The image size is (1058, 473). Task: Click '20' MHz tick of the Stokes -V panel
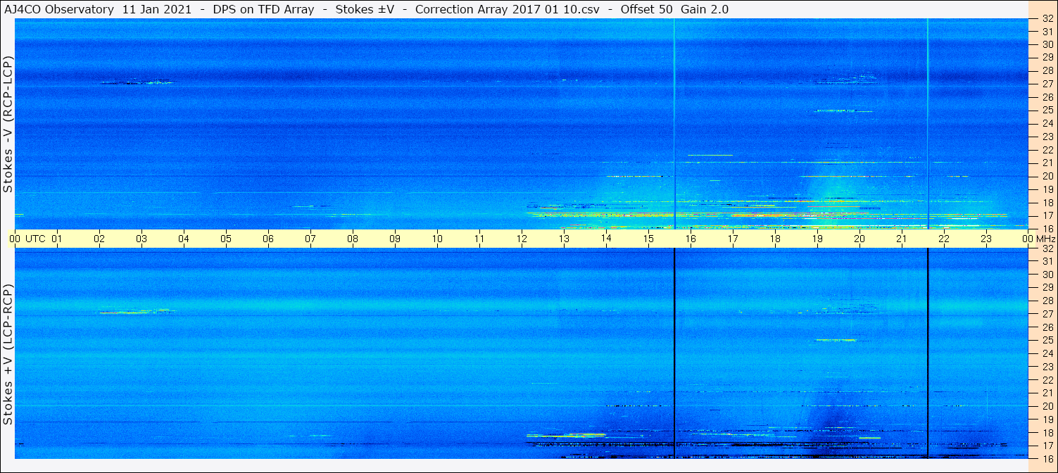(x=1047, y=176)
